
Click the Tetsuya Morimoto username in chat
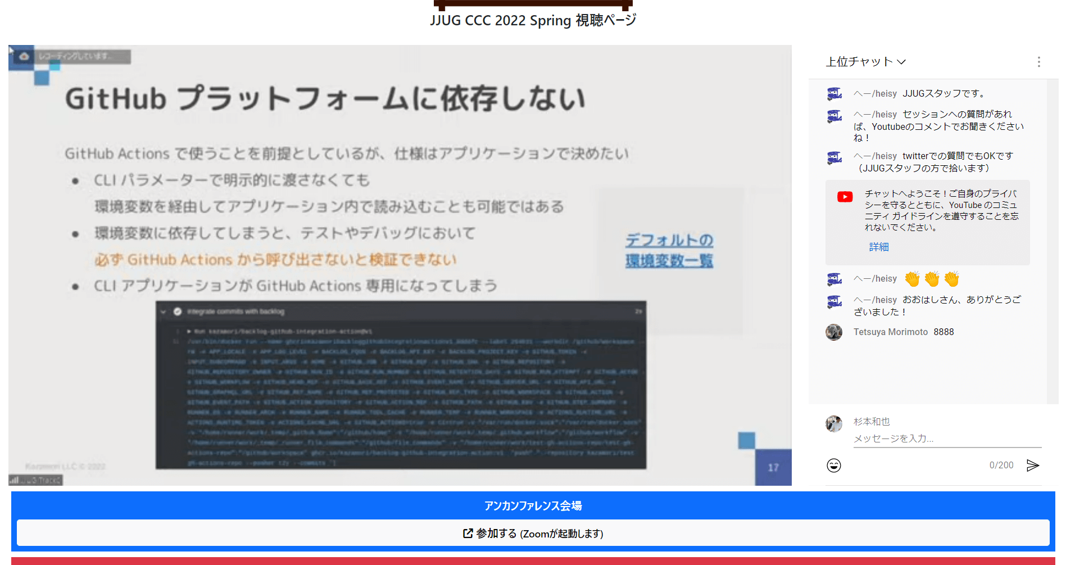pos(891,332)
